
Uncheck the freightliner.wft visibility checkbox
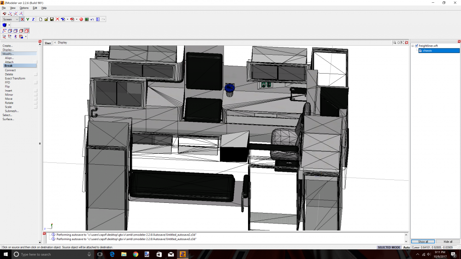pyautogui.click(x=416, y=46)
